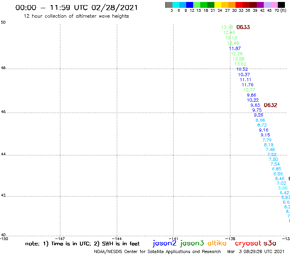
Task: Click the 0632 pass time label
Action: tap(270, 105)
